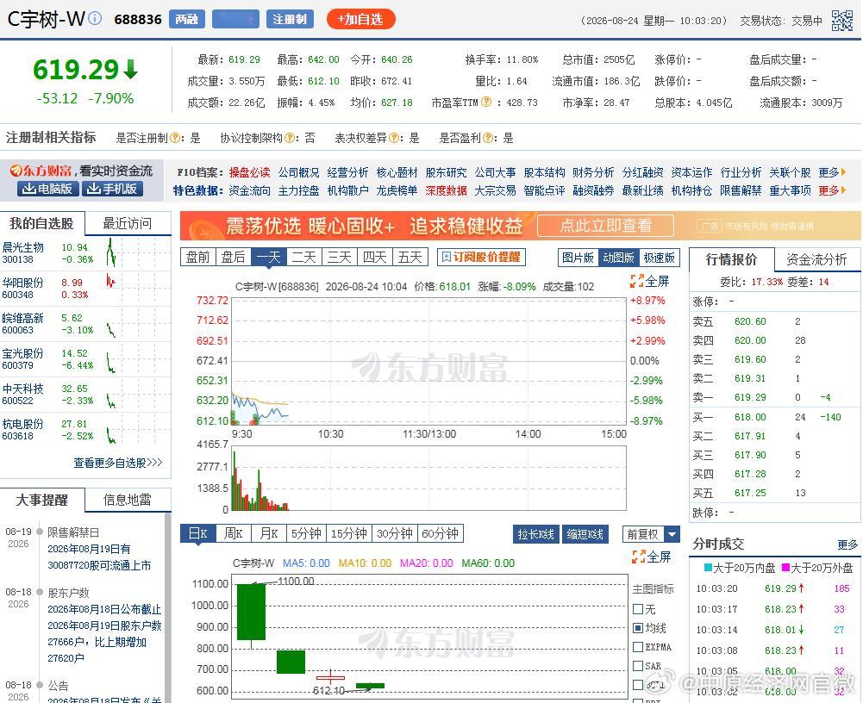The image size is (863, 703).
Task: Open 财务分析 link
Action: (x=593, y=172)
